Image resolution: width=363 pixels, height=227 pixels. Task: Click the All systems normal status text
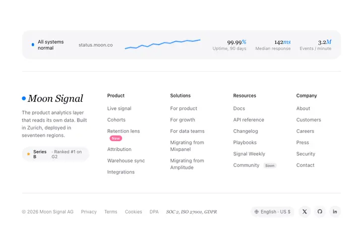[x=51, y=45]
